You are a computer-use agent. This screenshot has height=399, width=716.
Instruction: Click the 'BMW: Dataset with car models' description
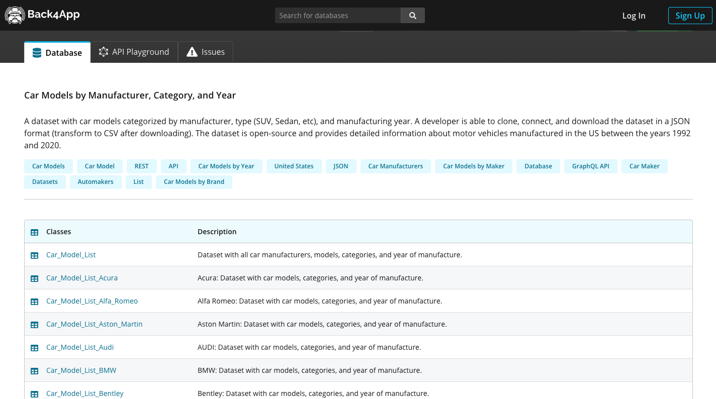(310, 370)
